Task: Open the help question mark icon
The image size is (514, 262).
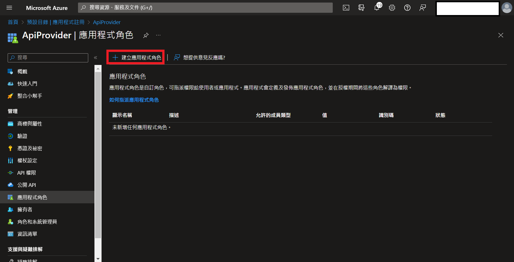Action: [x=407, y=8]
